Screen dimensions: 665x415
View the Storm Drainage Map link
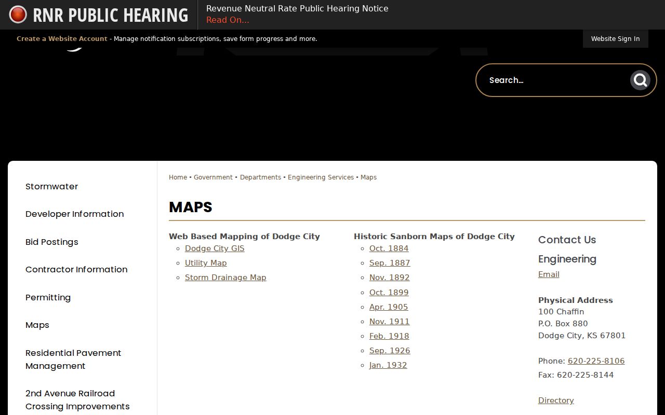pos(225,278)
